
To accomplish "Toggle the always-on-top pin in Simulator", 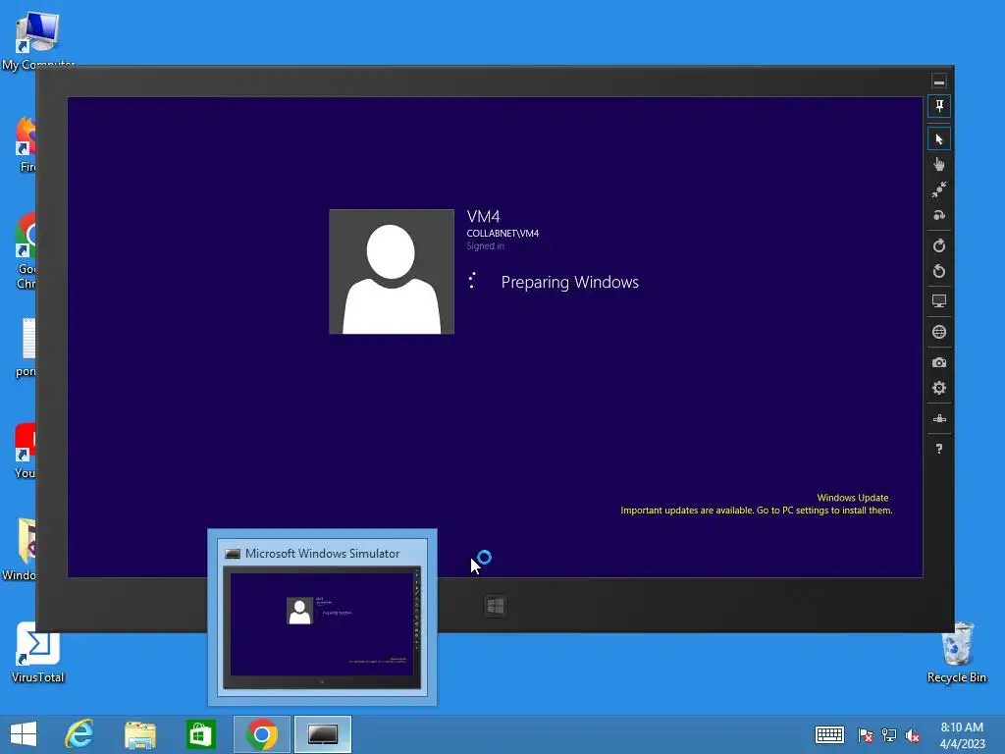I will pyautogui.click(x=939, y=106).
